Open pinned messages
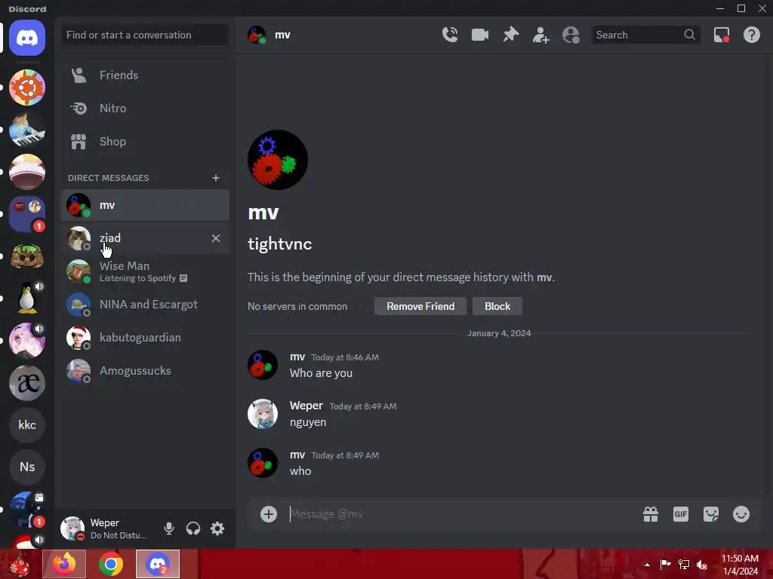 point(511,35)
